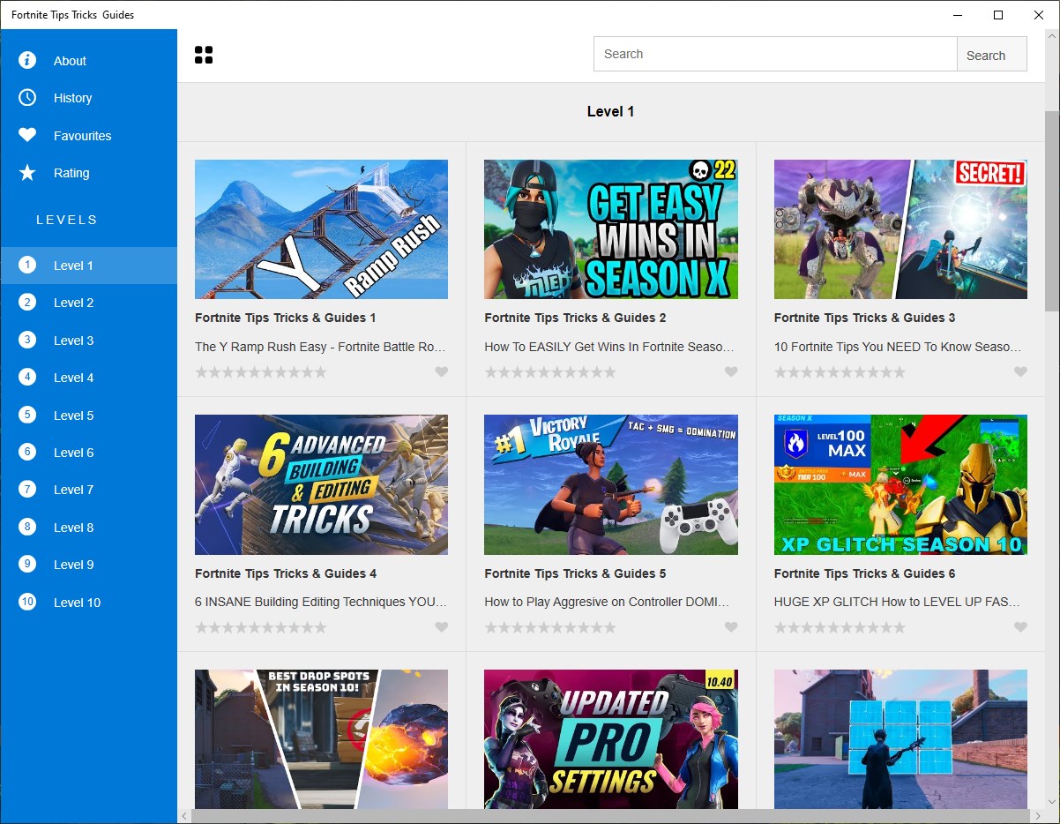Select the number 4 circle for Level 4
Image resolution: width=1060 pixels, height=824 pixels.
pyautogui.click(x=27, y=377)
